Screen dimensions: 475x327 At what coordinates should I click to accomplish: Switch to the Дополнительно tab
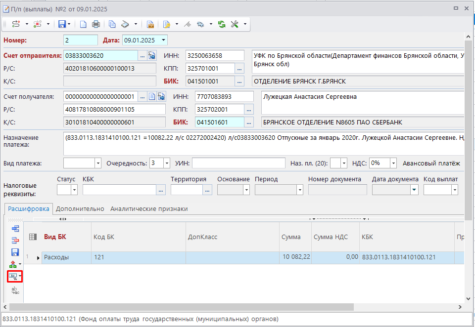pyautogui.click(x=80, y=209)
